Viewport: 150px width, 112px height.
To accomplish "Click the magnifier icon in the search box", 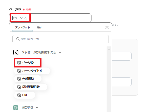I will (18, 39).
